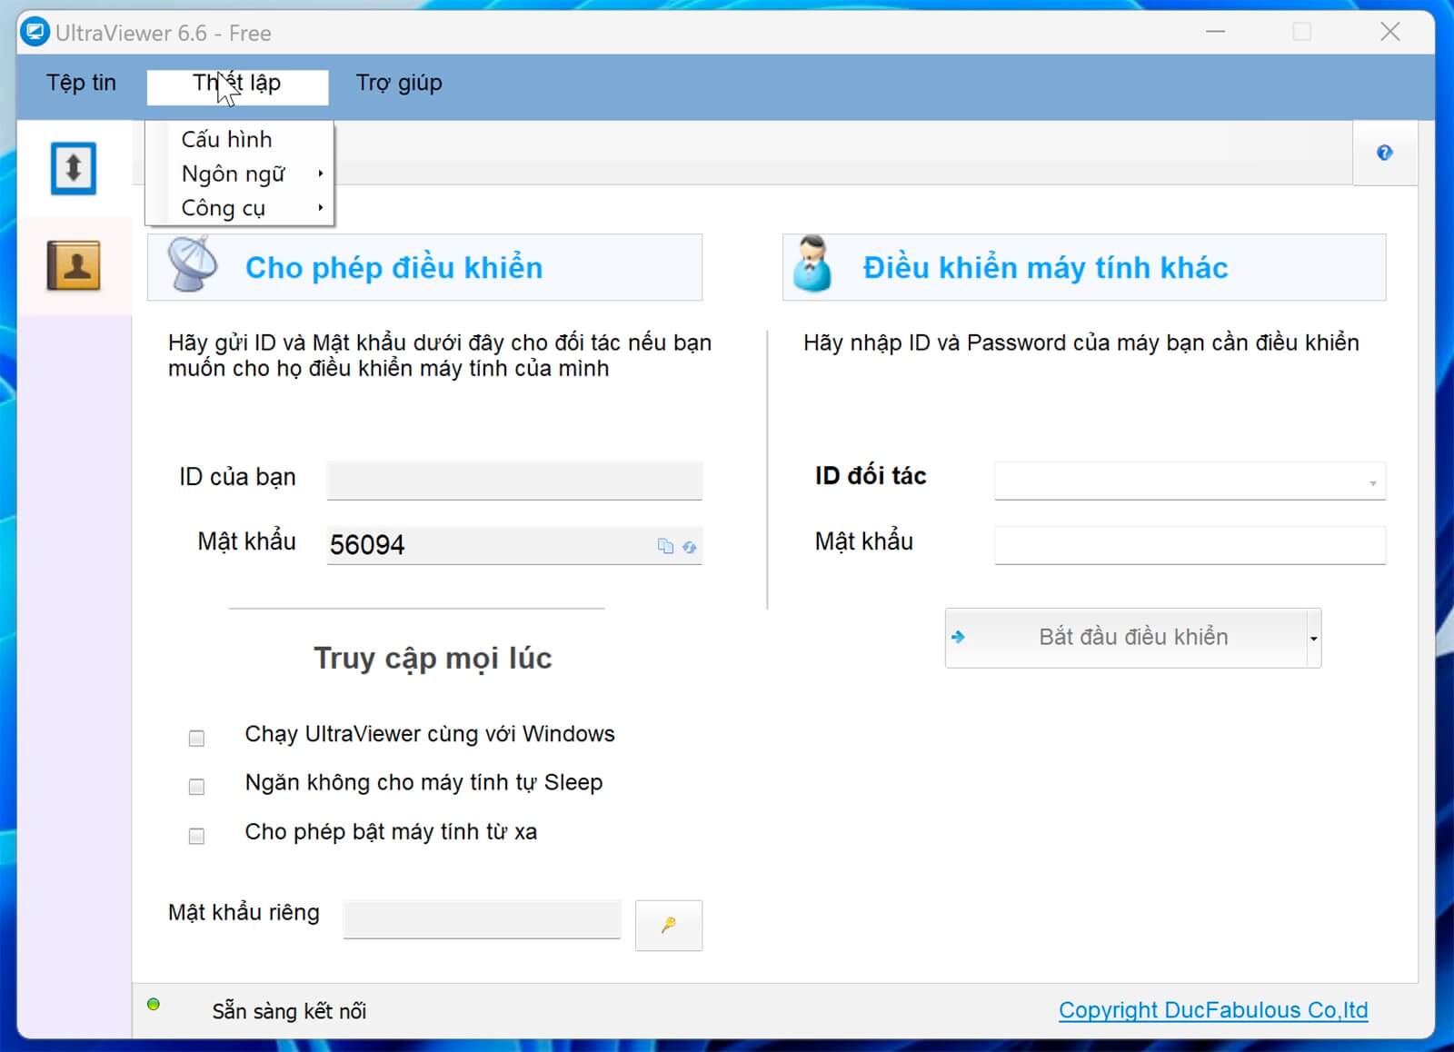Click the Thiết lập menu

[x=237, y=87]
